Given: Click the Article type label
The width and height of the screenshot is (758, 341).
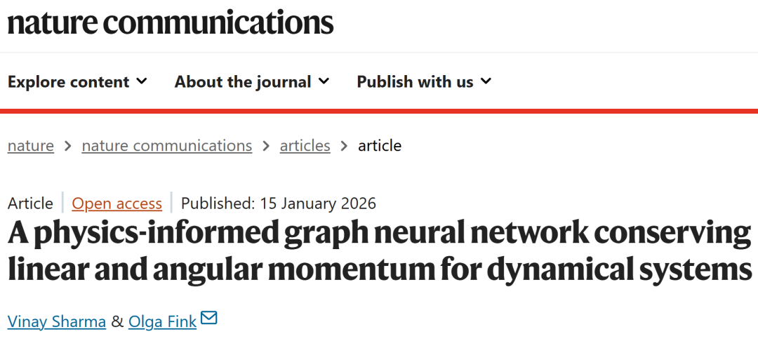Looking at the screenshot, I should point(30,203).
